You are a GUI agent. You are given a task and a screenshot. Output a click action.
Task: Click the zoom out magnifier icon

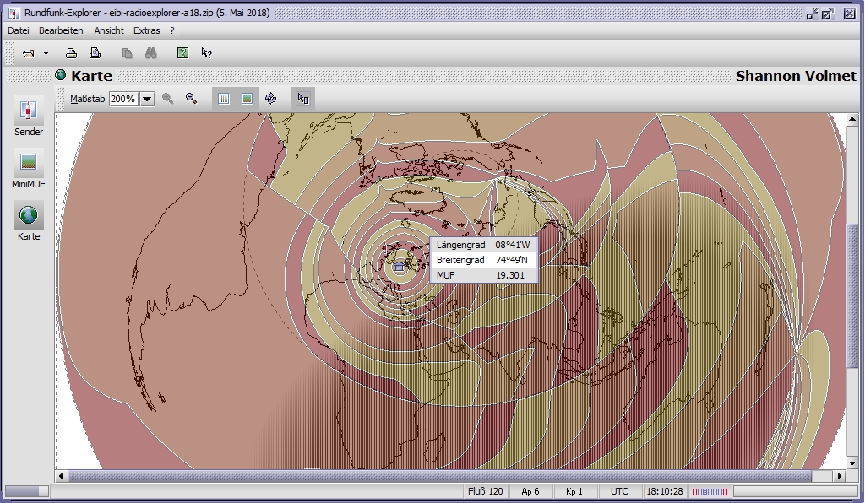coord(192,99)
